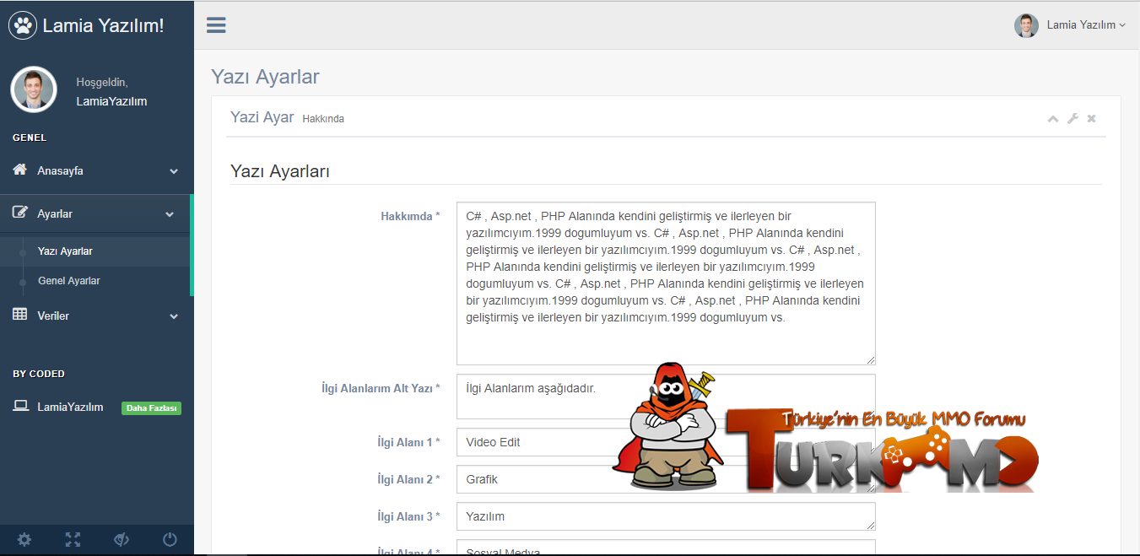Expand Veriler menu chevron

pos(174,316)
